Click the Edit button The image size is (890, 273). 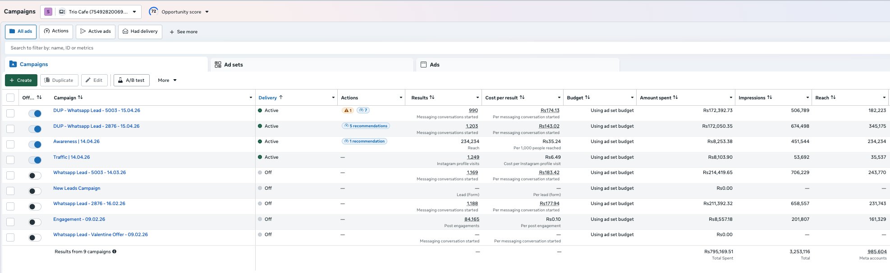coord(94,80)
